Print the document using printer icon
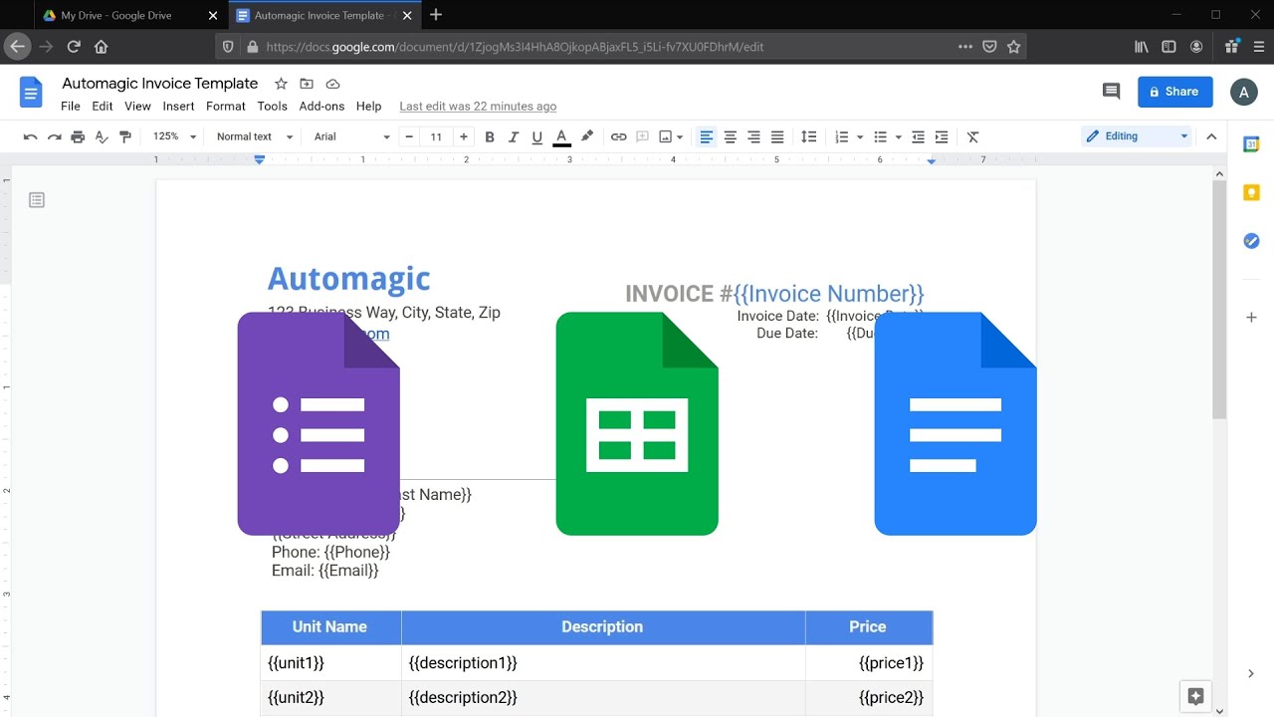The height and width of the screenshot is (717, 1274). 78,137
